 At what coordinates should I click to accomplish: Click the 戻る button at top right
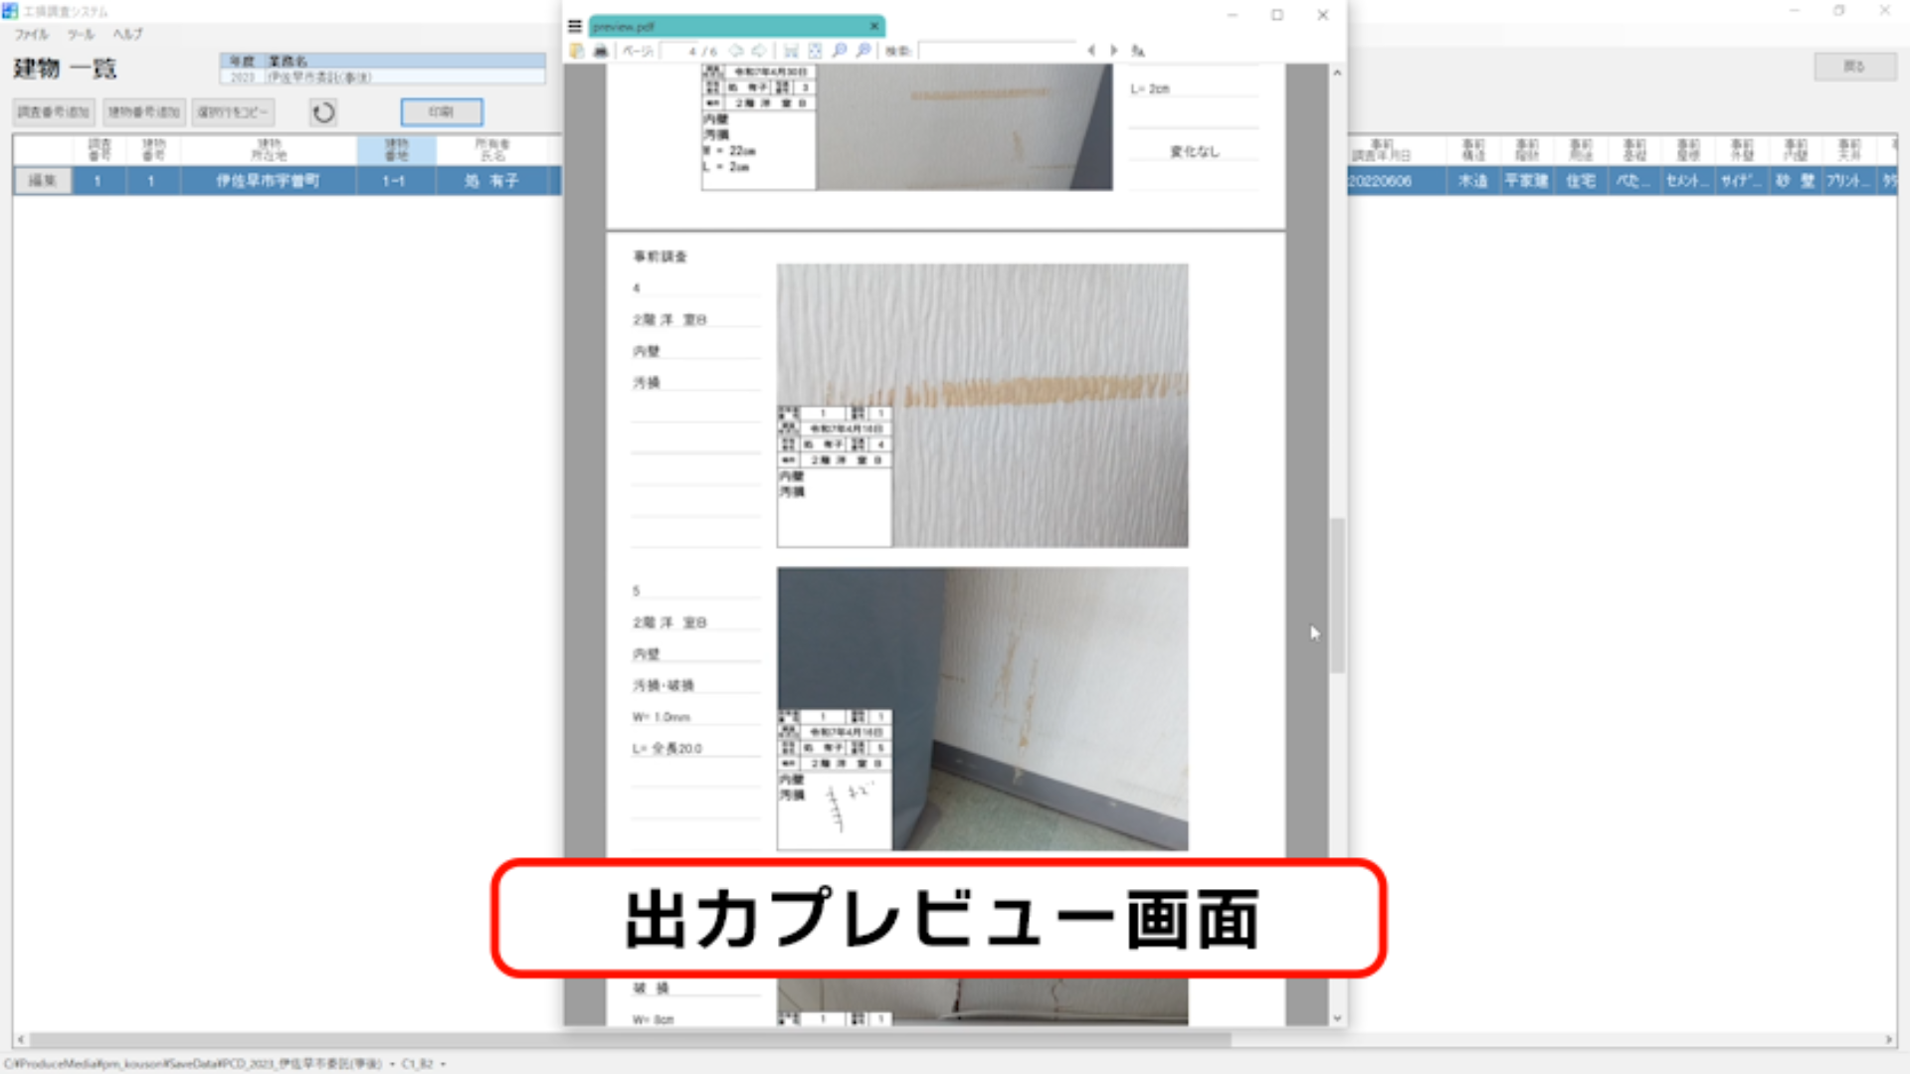1854,67
